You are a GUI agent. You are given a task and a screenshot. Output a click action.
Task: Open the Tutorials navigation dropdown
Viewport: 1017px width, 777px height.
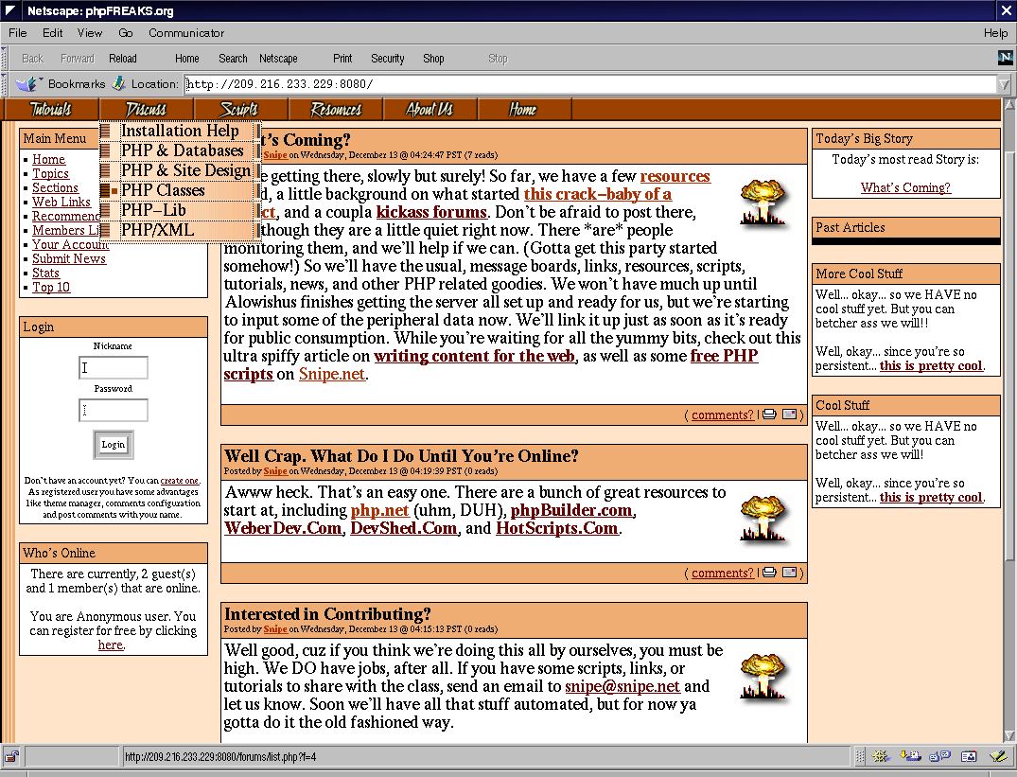[51, 110]
